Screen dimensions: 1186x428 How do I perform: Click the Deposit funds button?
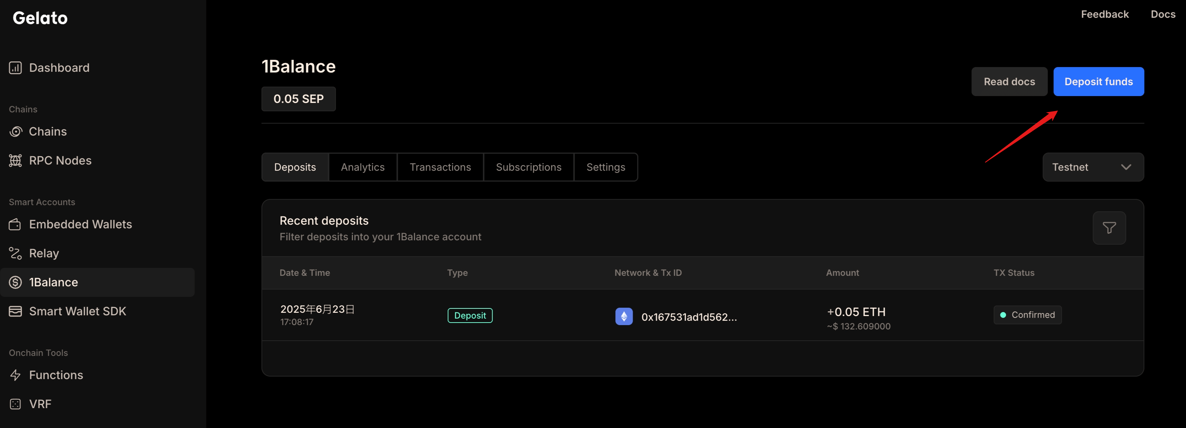click(1099, 82)
